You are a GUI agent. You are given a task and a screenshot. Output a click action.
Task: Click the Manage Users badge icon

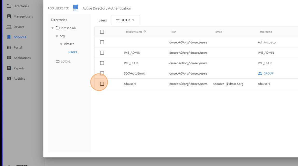tap(9, 16)
